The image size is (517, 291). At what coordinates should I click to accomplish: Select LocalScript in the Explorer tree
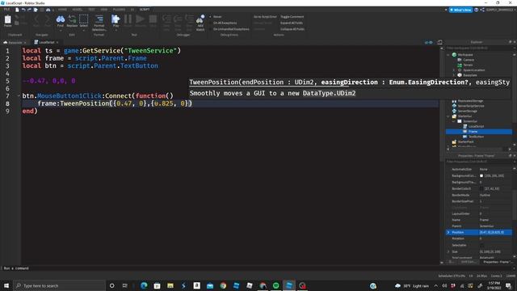click(473, 126)
